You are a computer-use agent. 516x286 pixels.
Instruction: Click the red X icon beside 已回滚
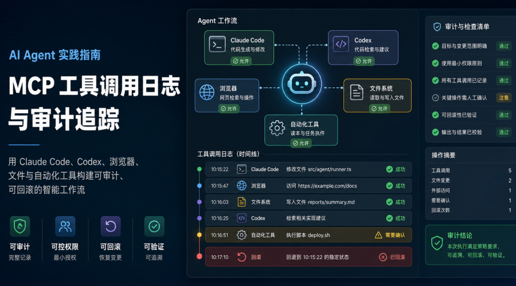pos(383,257)
